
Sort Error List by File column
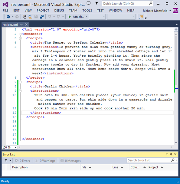(96, 167)
